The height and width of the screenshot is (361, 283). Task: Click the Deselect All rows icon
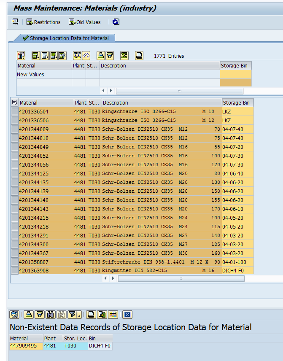(45, 56)
